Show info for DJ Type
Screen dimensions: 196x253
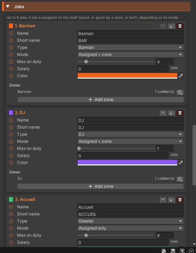coord(11,134)
